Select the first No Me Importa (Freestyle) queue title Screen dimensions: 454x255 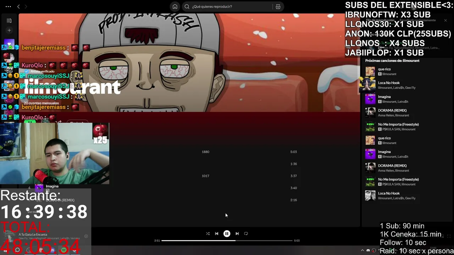(398, 124)
